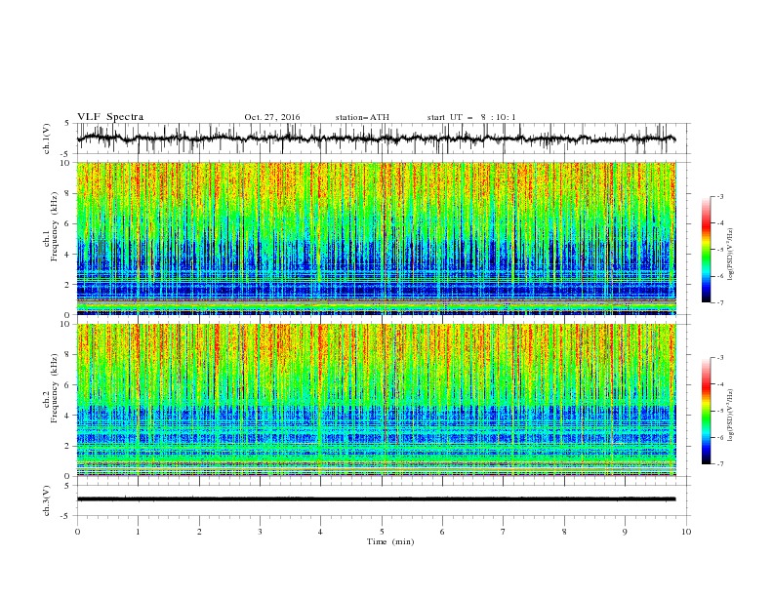Click the ch.2 spectrogram color scale bar
The image size is (773, 597).
pos(706,411)
